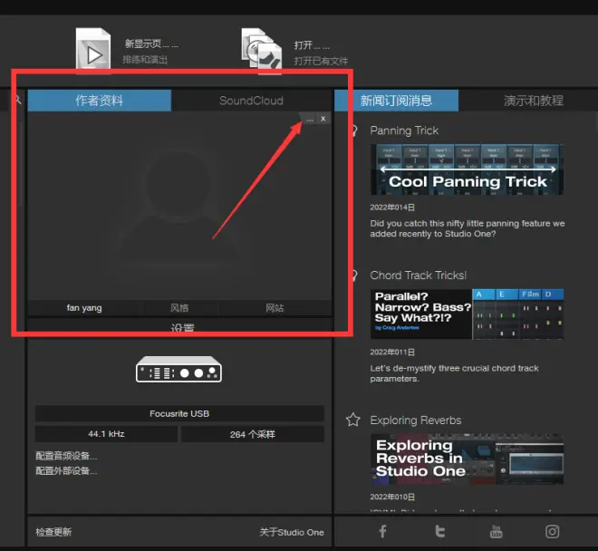598x551 pixels.
Task: Change the 44.1 kHz sample rate
Action: pos(106,434)
